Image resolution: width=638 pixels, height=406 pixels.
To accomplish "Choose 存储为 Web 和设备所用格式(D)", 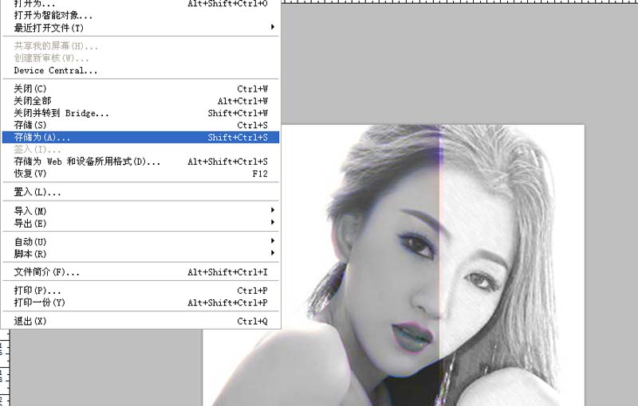I will point(87,162).
